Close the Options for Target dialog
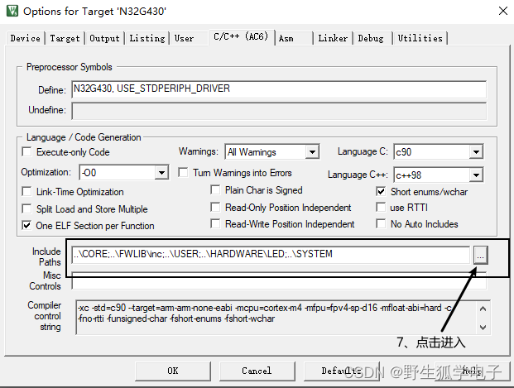 click(503, 11)
